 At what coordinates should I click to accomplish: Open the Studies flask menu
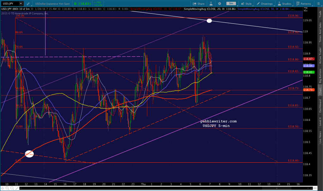click(x=285, y=4)
